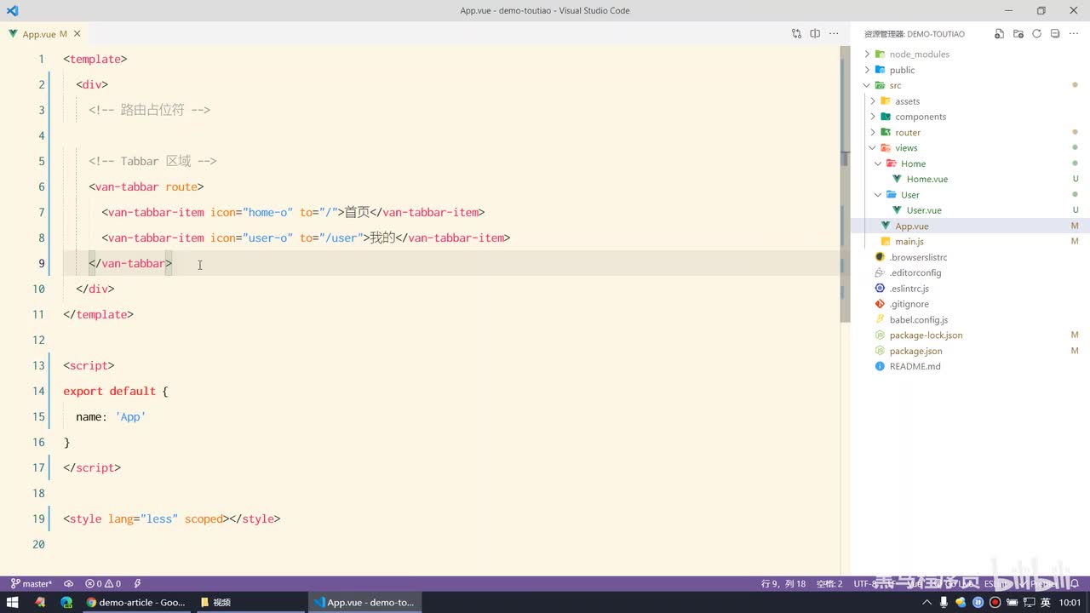Viewport: 1090px width, 613px height.
Task: Open the .browserslistrc file
Action: (x=918, y=257)
